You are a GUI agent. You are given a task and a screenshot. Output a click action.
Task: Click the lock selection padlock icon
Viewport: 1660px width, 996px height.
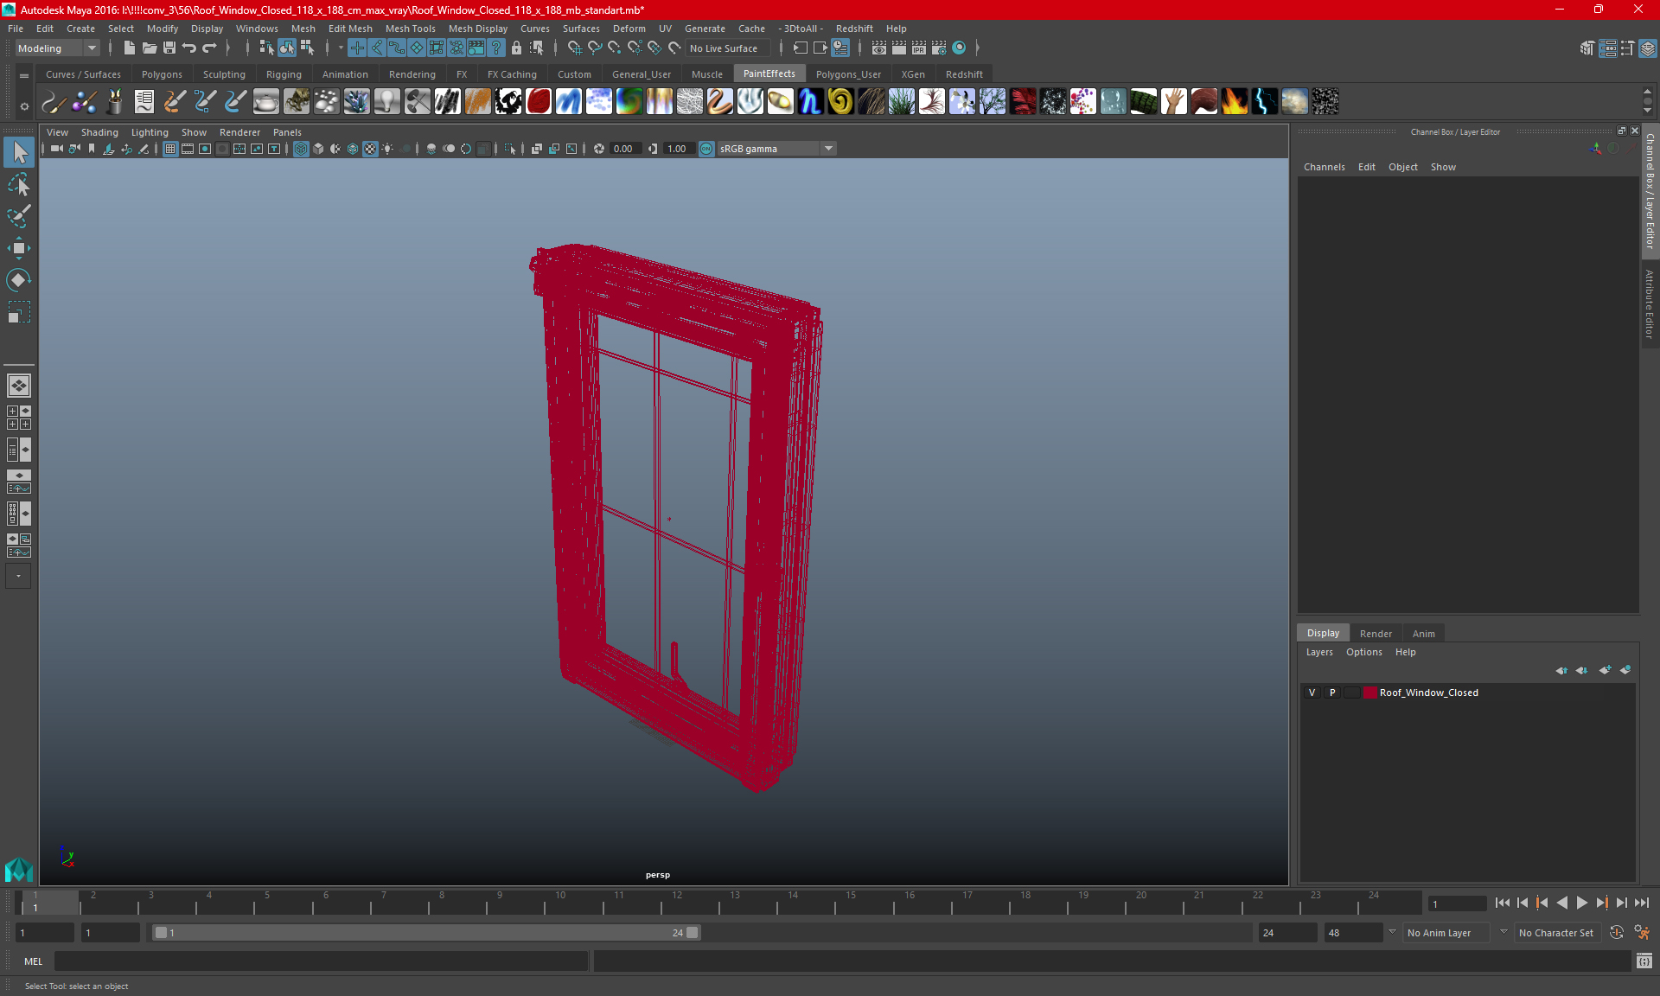click(x=517, y=48)
